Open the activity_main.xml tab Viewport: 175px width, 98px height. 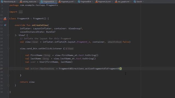point(28,2)
